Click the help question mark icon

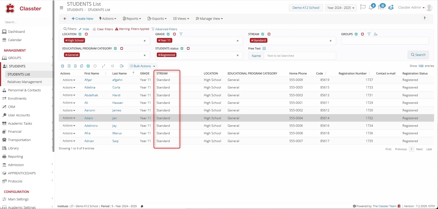tap(424, 18)
